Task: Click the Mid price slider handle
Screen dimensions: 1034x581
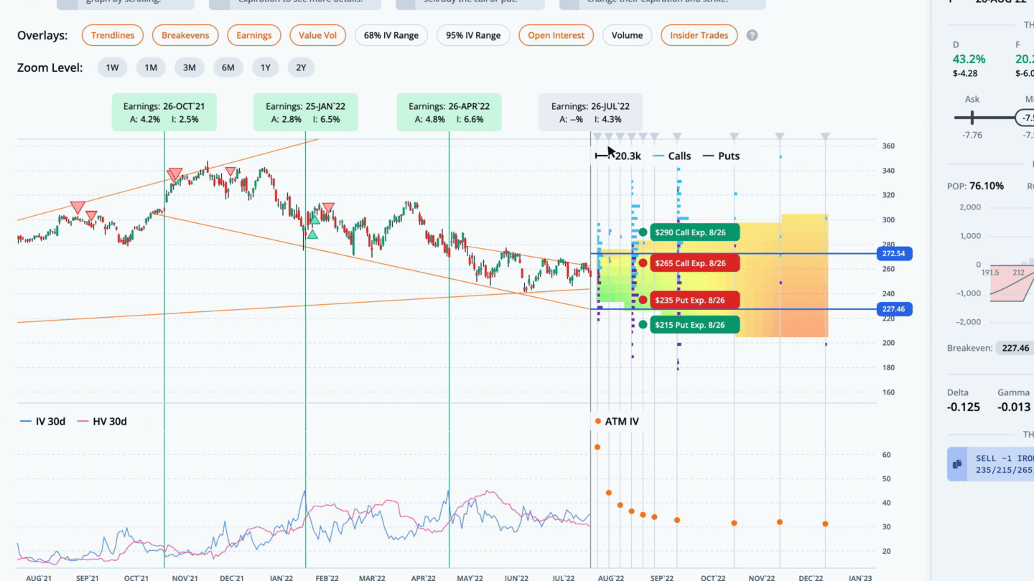Action: pyautogui.click(x=1025, y=118)
